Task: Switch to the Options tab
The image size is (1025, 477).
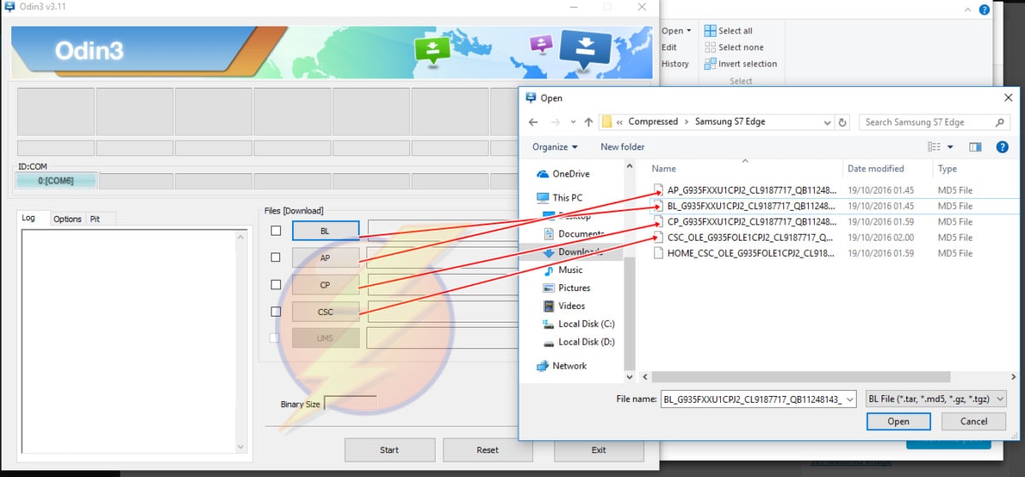Action: [67, 219]
